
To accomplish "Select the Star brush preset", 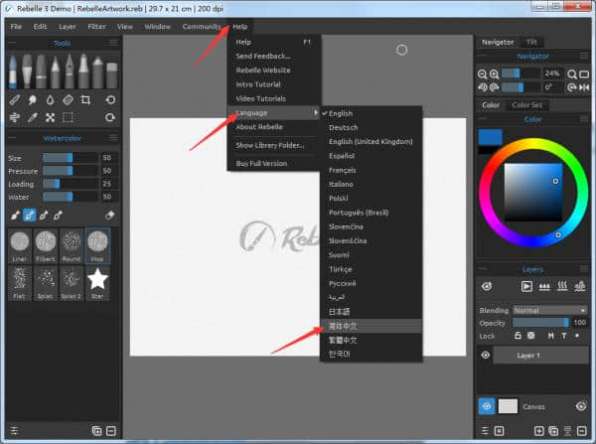I will coord(97,281).
